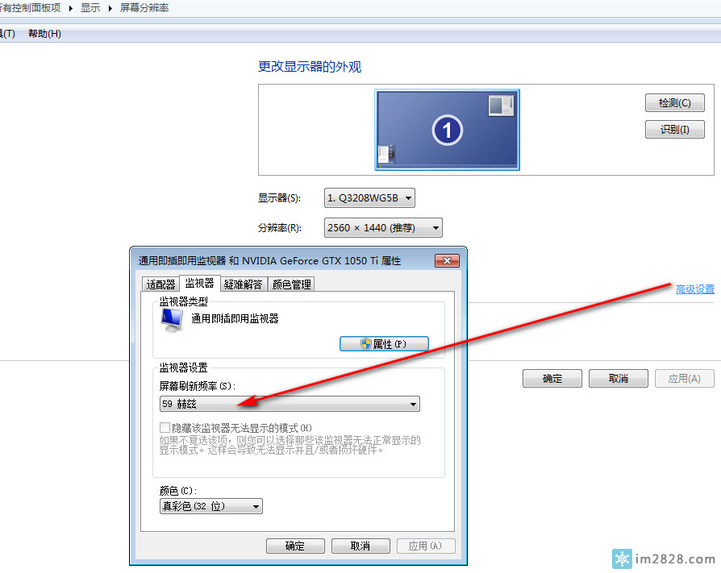Viewport: 721px width, 573px height.
Task: Select monitor 1 in the display preview
Action: [x=447, y=129]
